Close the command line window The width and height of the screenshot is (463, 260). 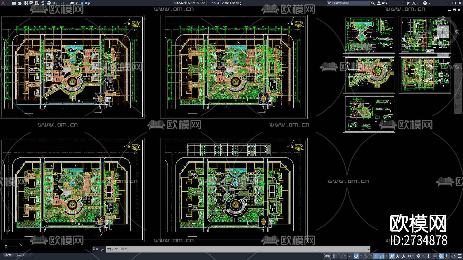[x=97, y=249]
